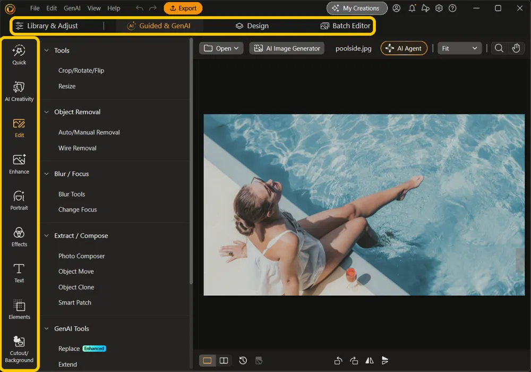
Task: Click the undo arrow icon
Action: click(x=139, y=8)
